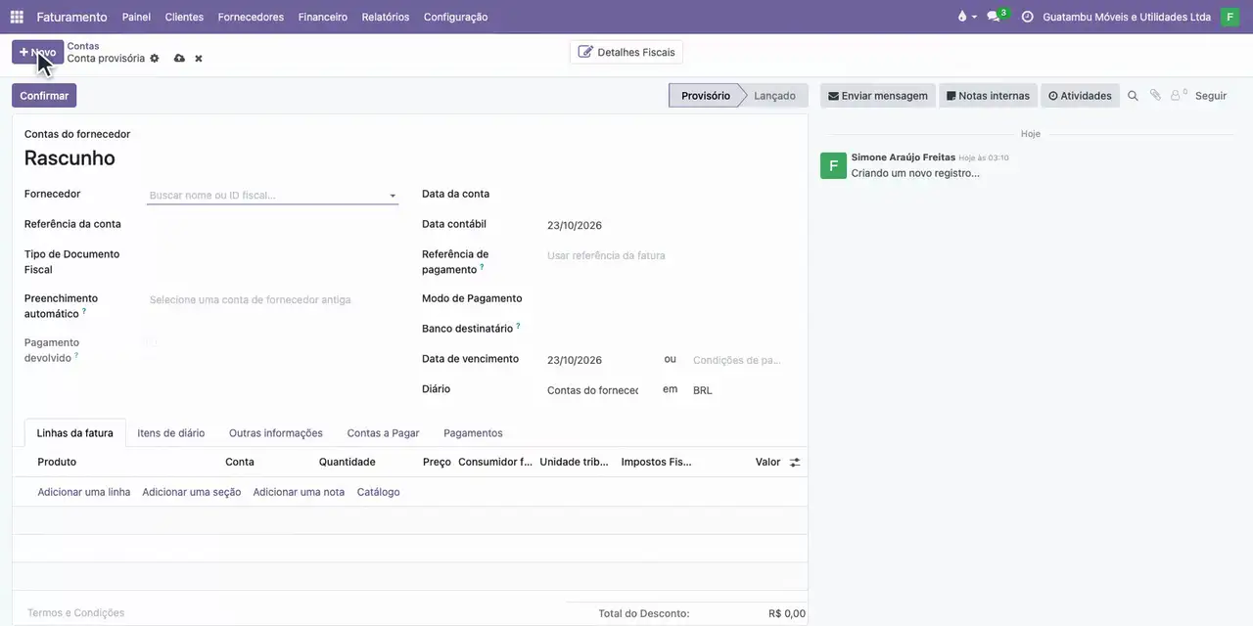
Task: Click the Confirmar button
Action: pyautogui.click(x=44, y=96)
